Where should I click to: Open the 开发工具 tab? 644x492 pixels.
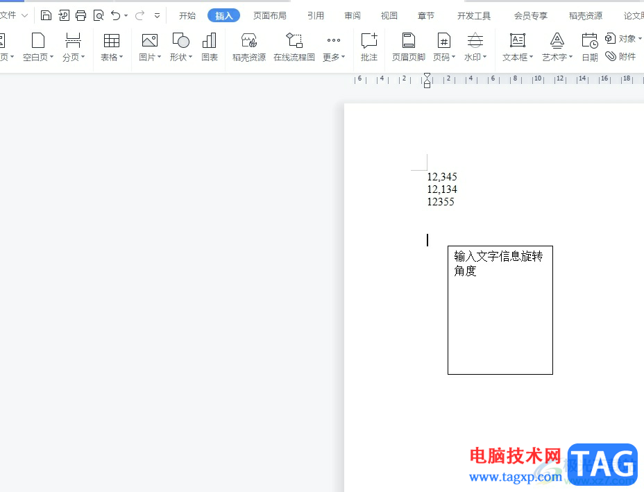pos(474,15)
